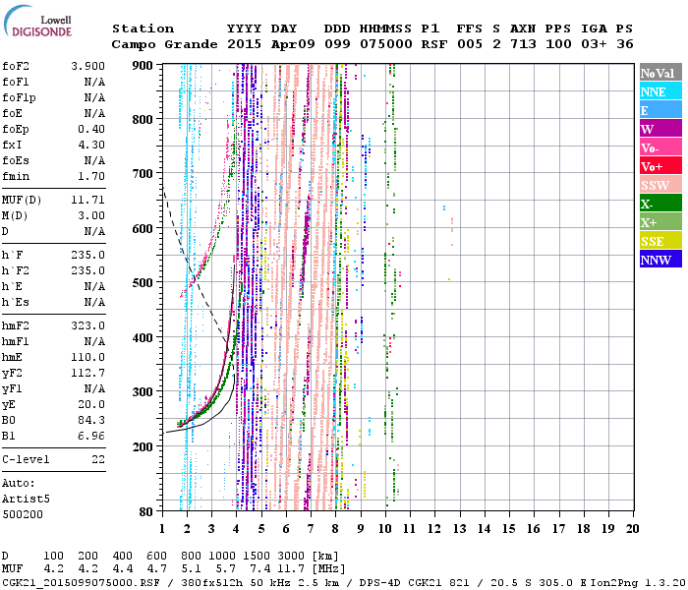Click the fxI value 4.30

tap(91, 145)
